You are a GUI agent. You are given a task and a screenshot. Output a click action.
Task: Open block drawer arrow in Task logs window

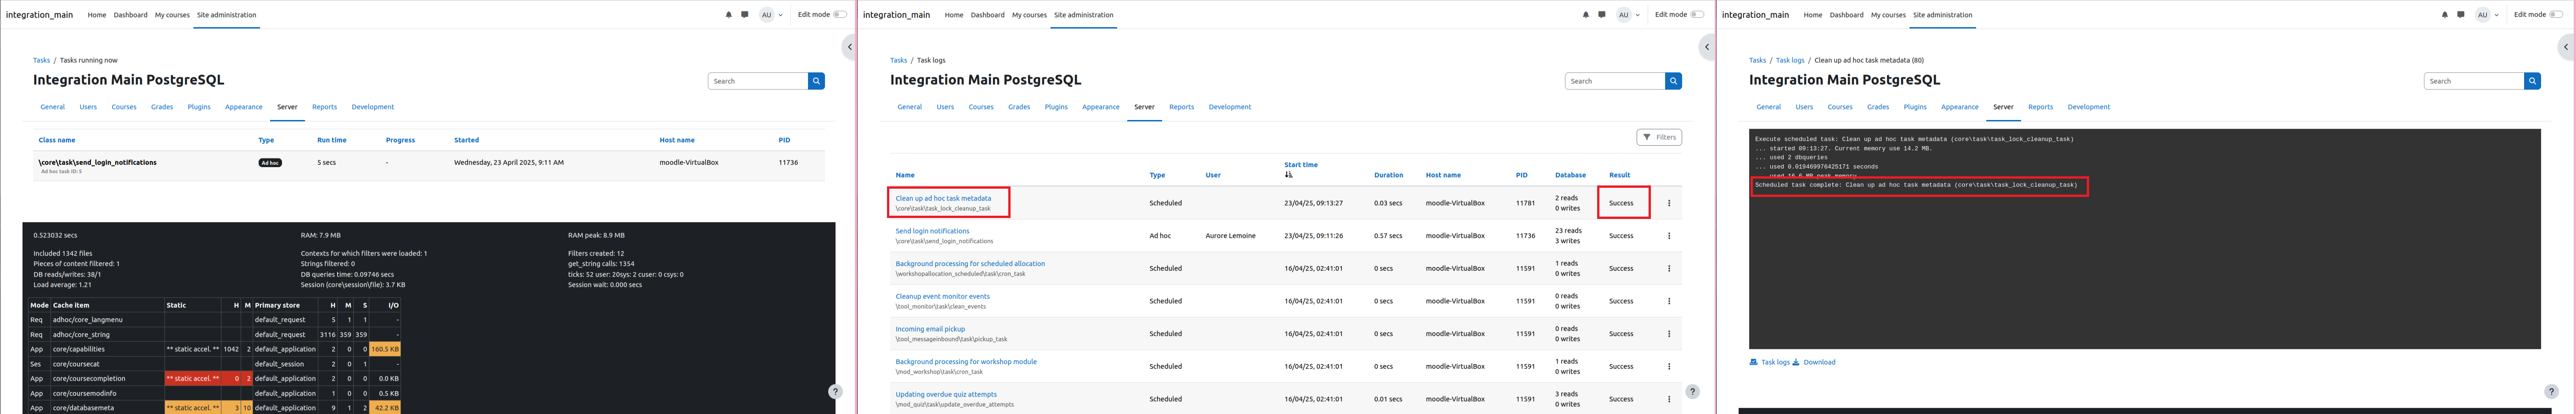tap(1707, 47)
